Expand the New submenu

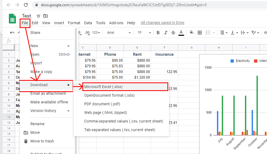coord(47,46)
